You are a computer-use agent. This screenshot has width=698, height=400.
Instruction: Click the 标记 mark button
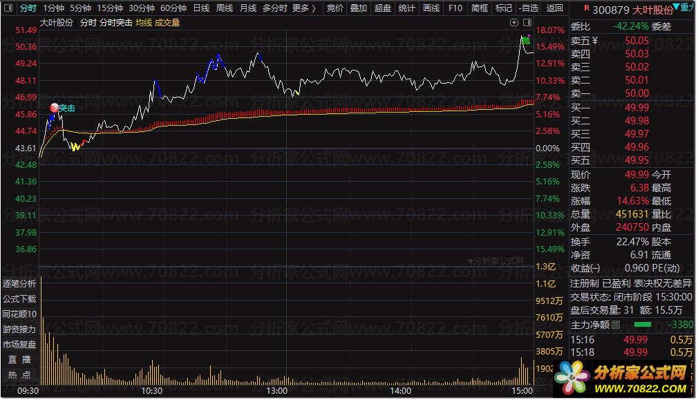coord(504,8)
